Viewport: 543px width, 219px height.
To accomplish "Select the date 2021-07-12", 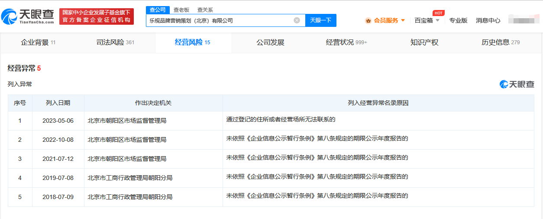I will 58,159.
